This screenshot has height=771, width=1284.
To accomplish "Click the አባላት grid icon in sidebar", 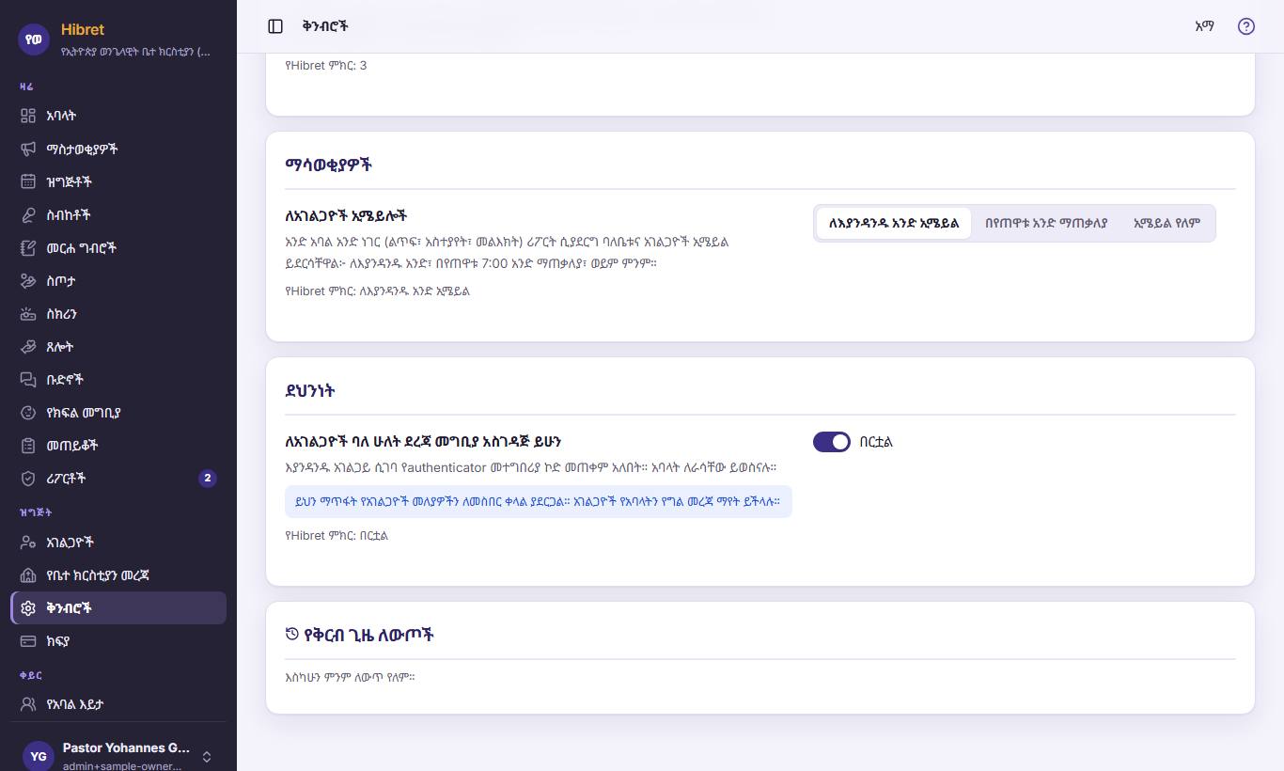I will [x=28, y=116].
